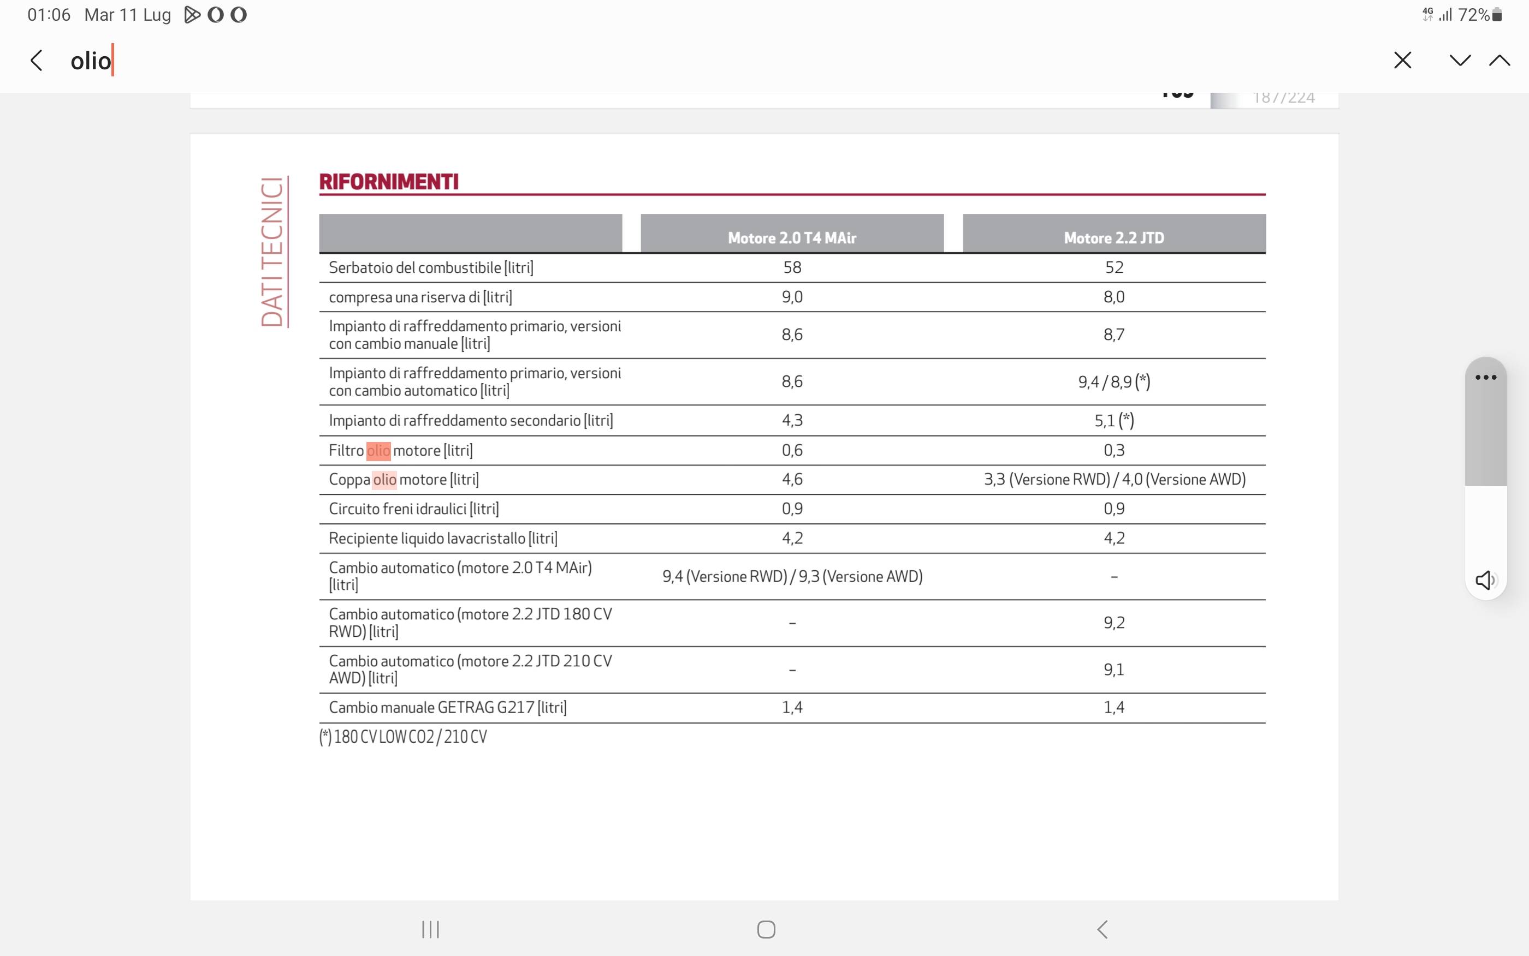This screenshot has width=1529, height=956.
Task: Tap the 187/224 page indicator
Action: tap(1283, 98)
